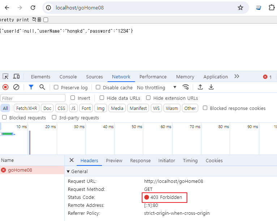Open the Console tab
Viewport: 277px width, 221px height.
click(68, 77)
